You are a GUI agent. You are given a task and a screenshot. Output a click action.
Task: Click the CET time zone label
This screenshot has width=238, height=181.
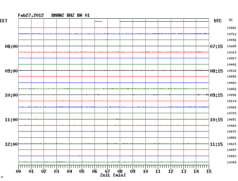(x=4, y=21)
